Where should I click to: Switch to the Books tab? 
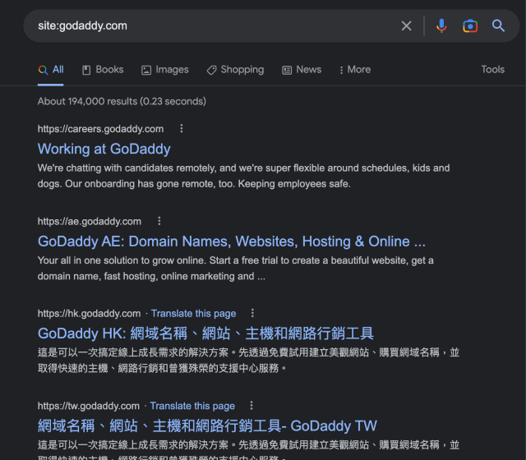point(103,70)
